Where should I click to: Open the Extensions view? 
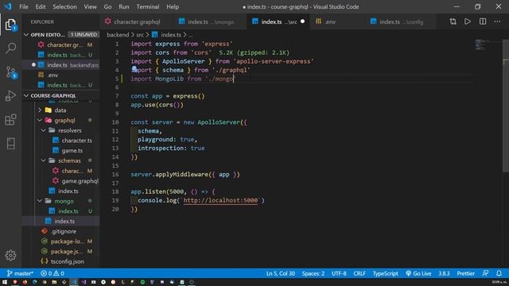[10, 119]
